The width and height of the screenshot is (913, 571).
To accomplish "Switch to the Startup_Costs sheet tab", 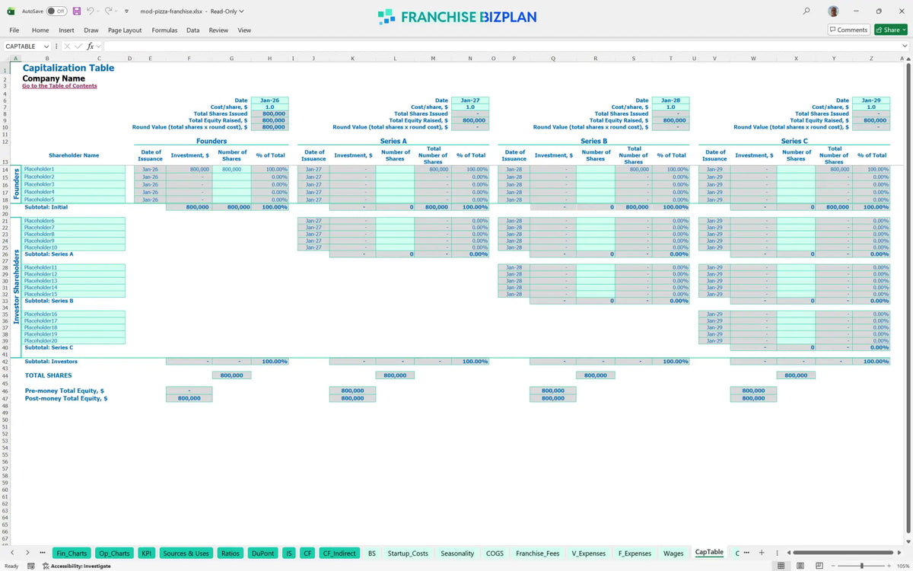I will pyautogui.click(x=408, y=553).
